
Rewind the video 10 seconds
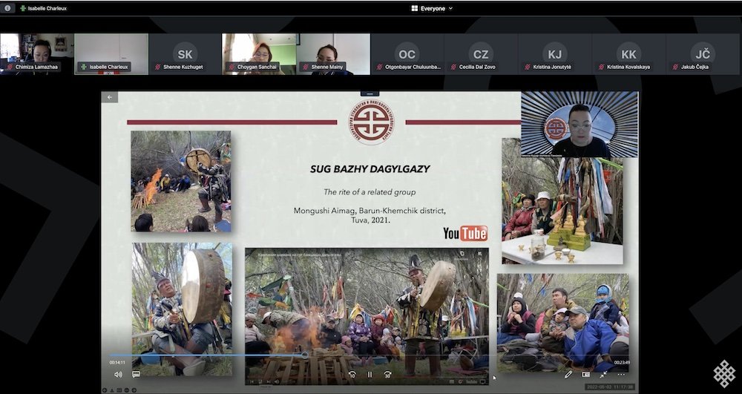[352, 375]
